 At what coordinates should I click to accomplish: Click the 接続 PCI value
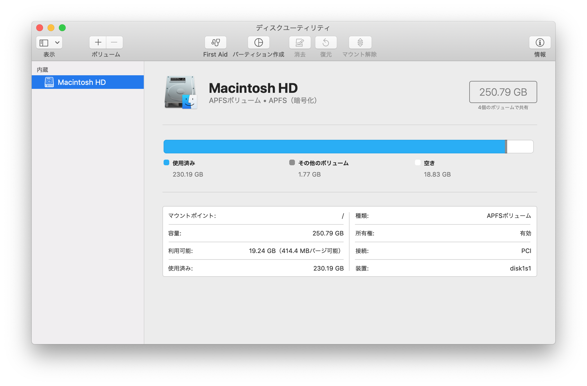(526, 251)
